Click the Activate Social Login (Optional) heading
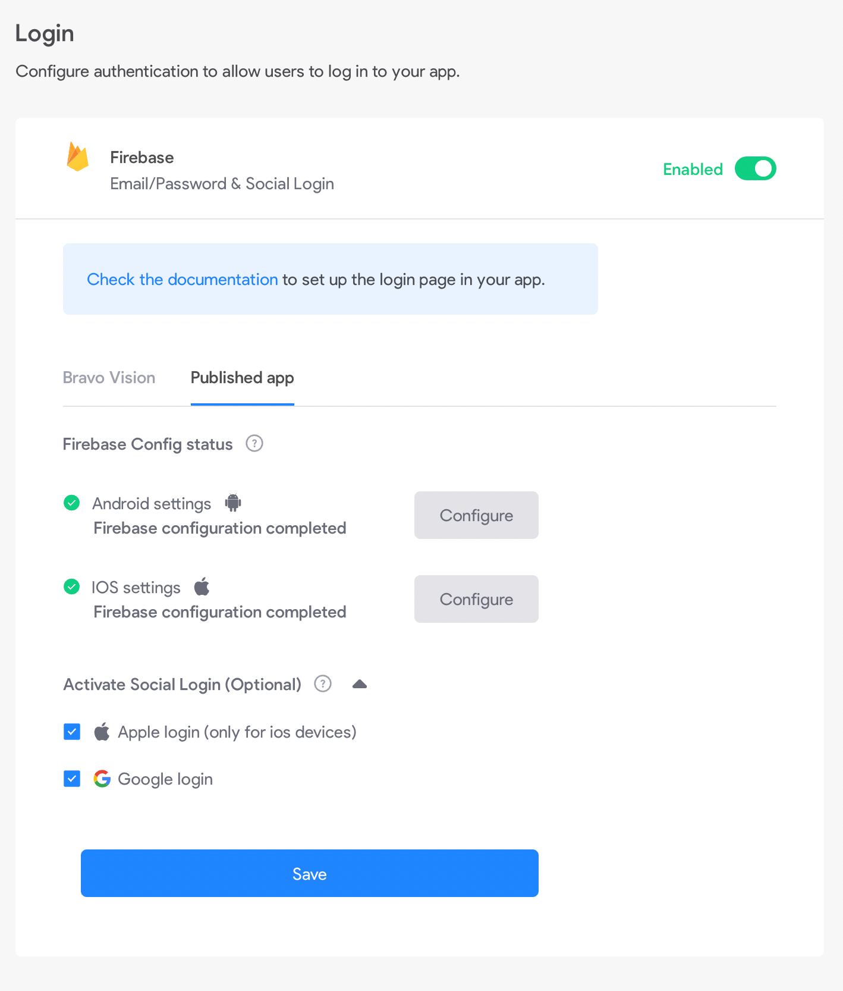Viewport: 843px width, 991px height. click(x=183, y=685)
